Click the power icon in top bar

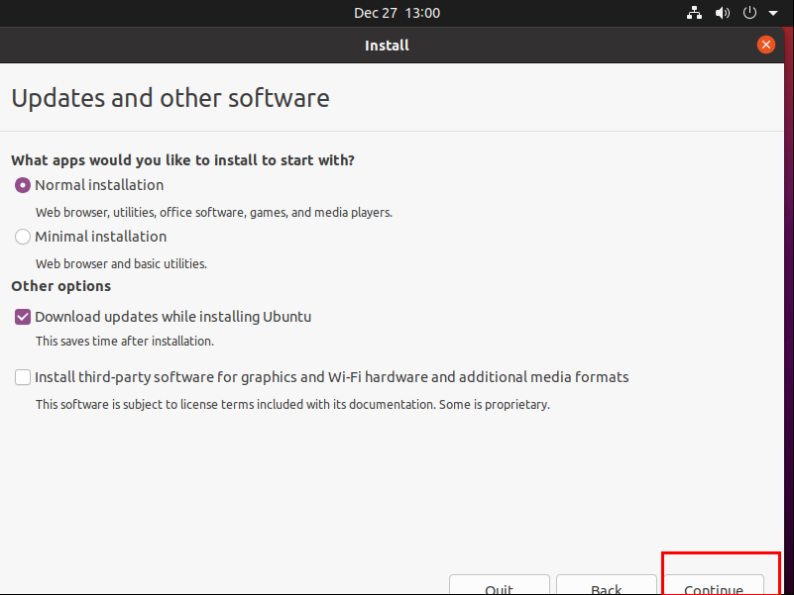tap(749, 13)
